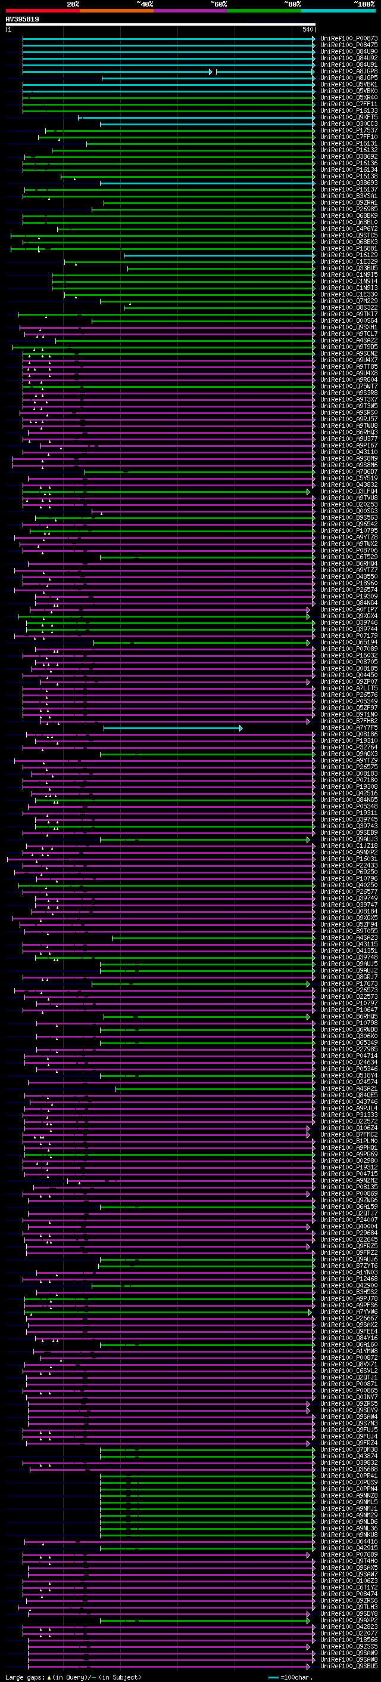This screenshot has height=1682, width=381.
Task: Select the UniRef100_Q9SBU5 hit label
Action: pos(349,1666)
